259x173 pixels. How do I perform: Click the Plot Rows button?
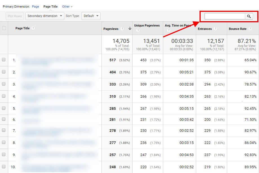14,16
